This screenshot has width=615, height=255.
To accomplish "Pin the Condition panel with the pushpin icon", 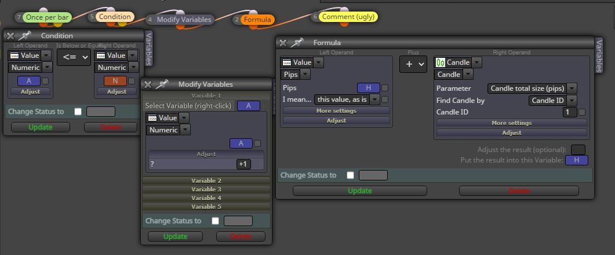I will click(24, 36).
